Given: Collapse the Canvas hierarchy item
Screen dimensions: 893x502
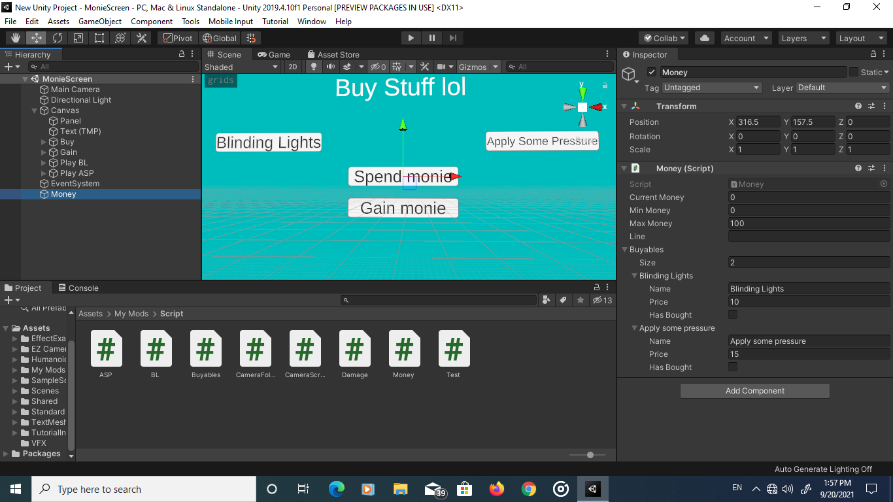Looking at the screenshot, I should pos(35,110).
